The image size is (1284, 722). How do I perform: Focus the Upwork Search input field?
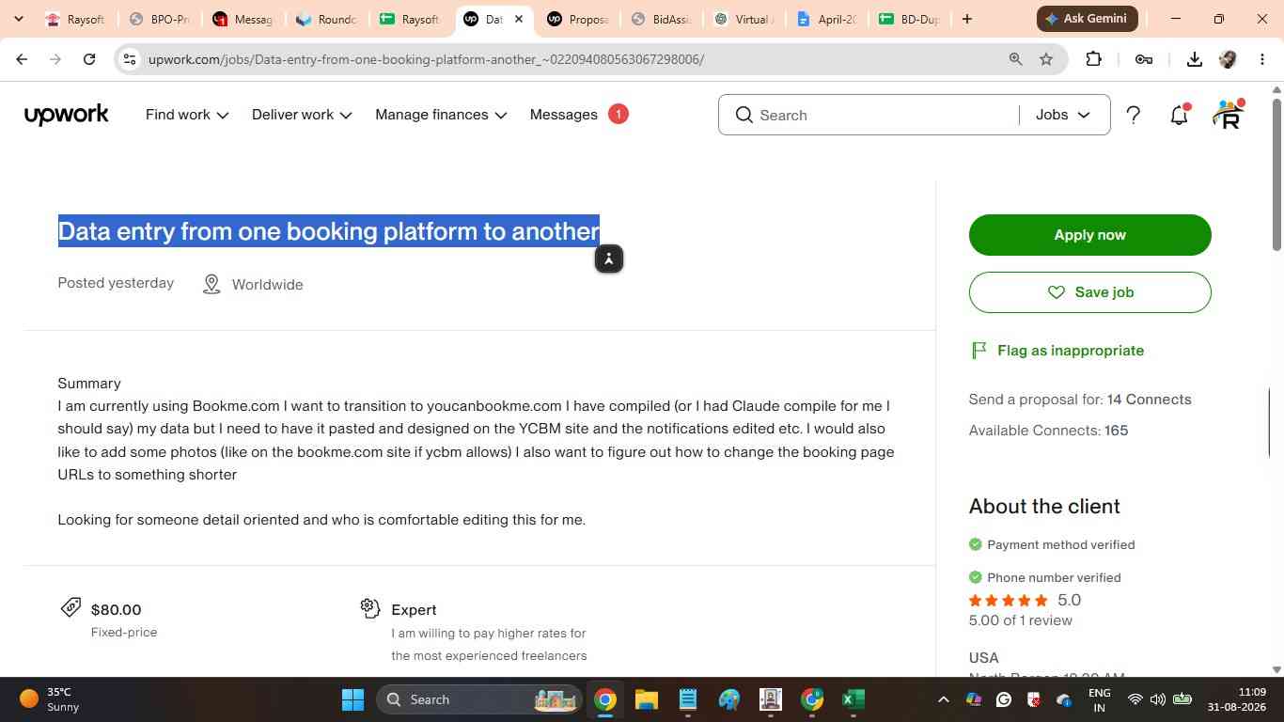884,115
